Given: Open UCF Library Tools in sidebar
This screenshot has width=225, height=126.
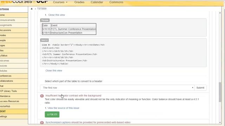Looking at the screenshot, I should [x=14, y=91].
